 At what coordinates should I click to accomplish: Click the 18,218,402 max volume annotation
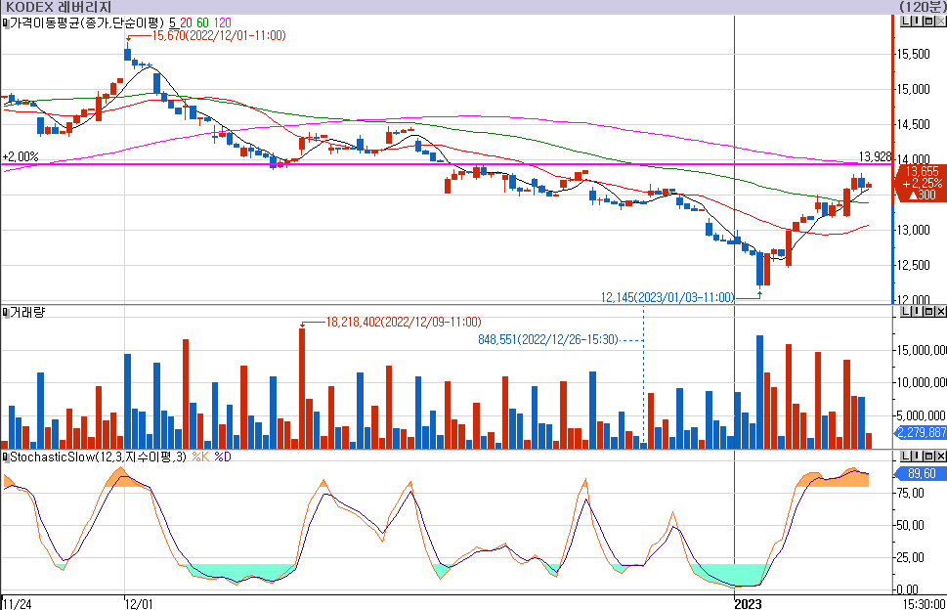404,322
